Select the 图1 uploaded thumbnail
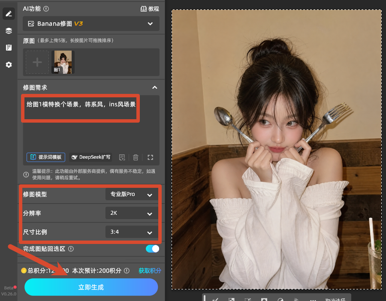This screenshot has width=386, height=301. [63, 62]
